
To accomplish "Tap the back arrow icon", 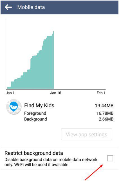I will pos(8,7).
